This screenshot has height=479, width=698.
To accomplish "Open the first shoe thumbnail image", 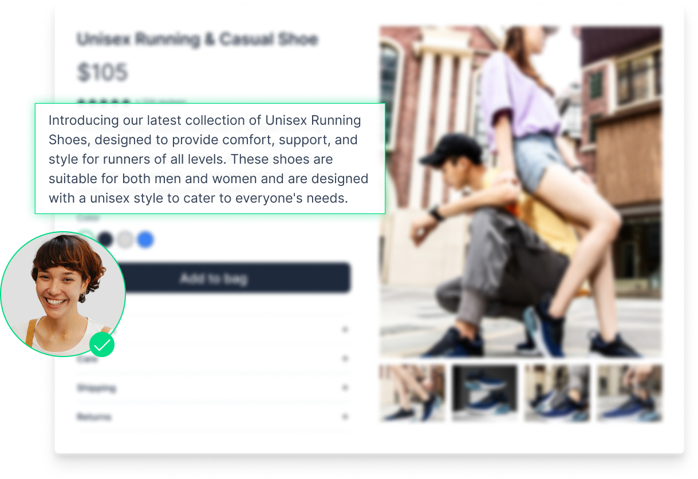I will (x=412, y=393).
